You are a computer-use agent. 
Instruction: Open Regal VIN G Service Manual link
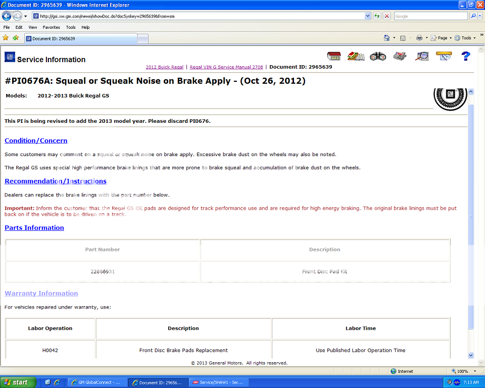click(226, 67)
